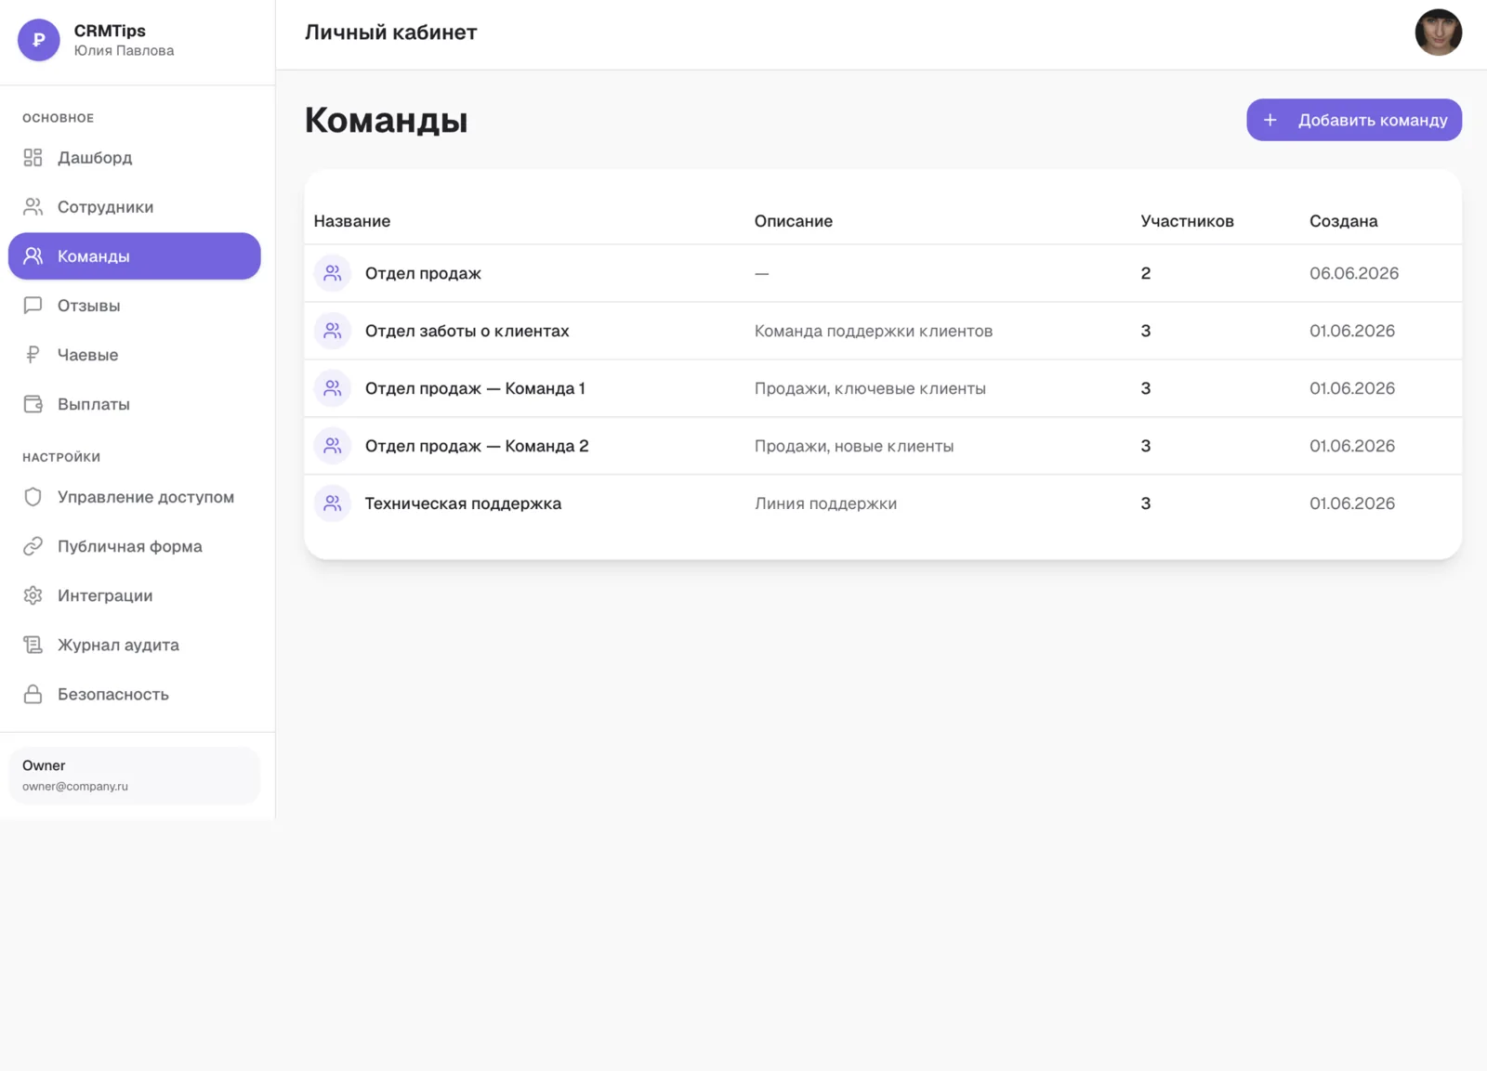Image resolution: width=1487 pixels, height=1071 pixels.
Task: View the Журнал аудита
Action: pyautogui.click(x=135, y=645)
